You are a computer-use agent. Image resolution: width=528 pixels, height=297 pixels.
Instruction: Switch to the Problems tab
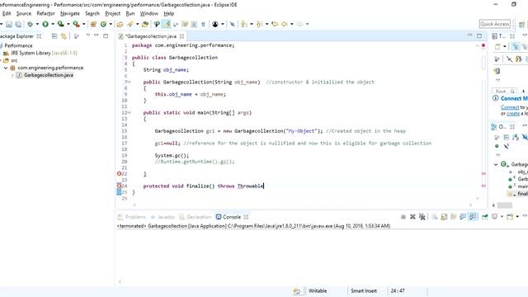click(132, 217)
